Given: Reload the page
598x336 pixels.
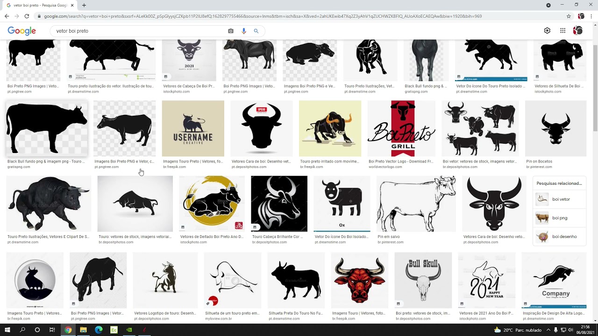Looking at the screenshot, I should click(27, 16).
